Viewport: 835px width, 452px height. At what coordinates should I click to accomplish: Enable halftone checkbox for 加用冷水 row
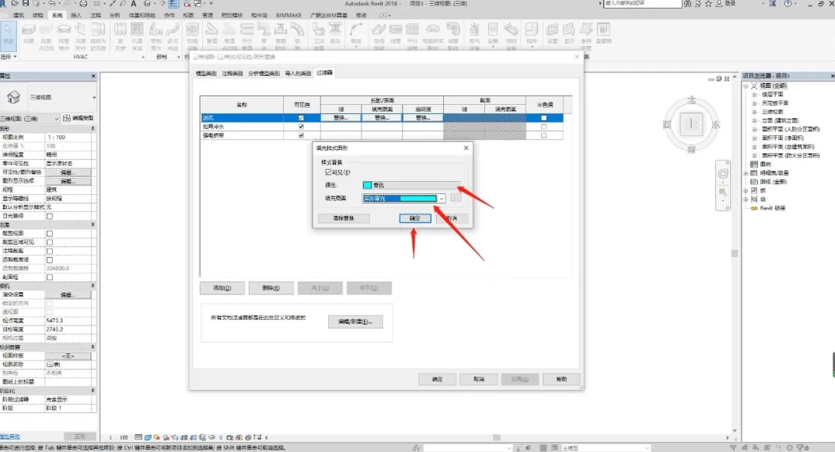pos(543,127)
